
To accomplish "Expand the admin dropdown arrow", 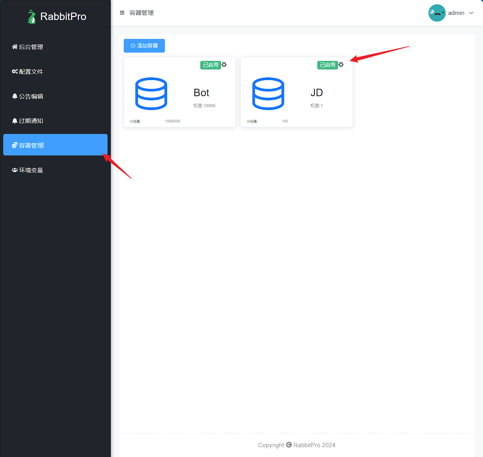I will click(471, 13).
